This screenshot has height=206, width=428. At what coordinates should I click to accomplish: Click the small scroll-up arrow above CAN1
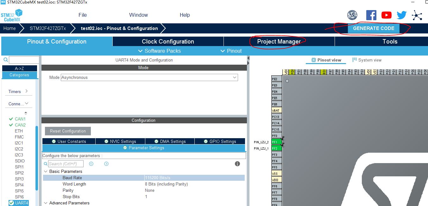(26, 113)
